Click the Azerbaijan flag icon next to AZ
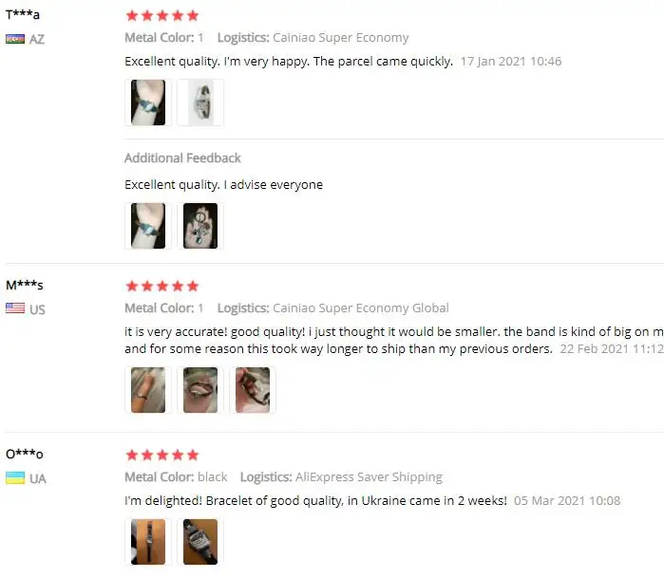664x578 pixels. [x=15, y=39]
